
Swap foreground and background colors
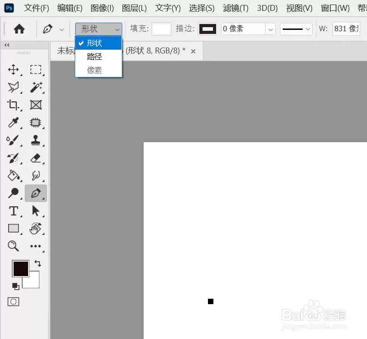38,263
